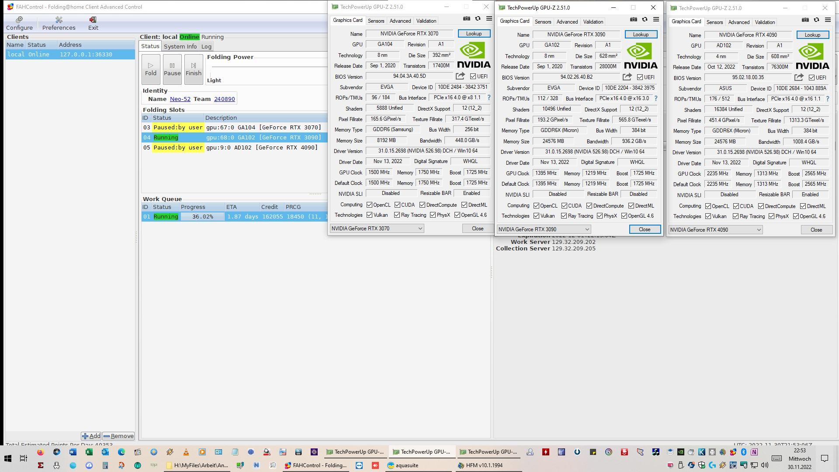This screenshot has width=839, height=472.
Task: Click bus interface question mark for RTX 4090
Action: 828,99
